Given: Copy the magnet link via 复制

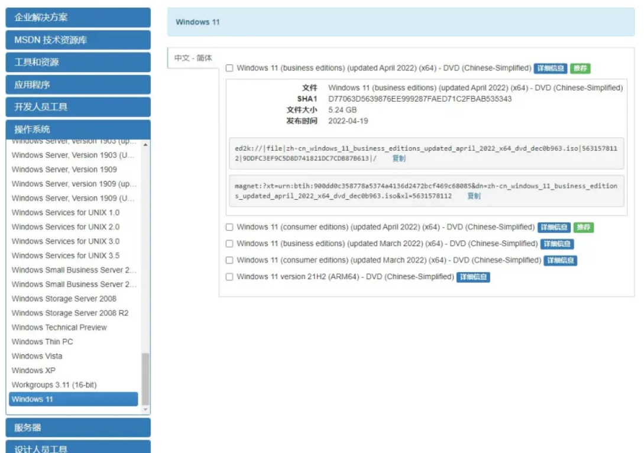Looking at the screenshot, I should click(x=474, y=196).
